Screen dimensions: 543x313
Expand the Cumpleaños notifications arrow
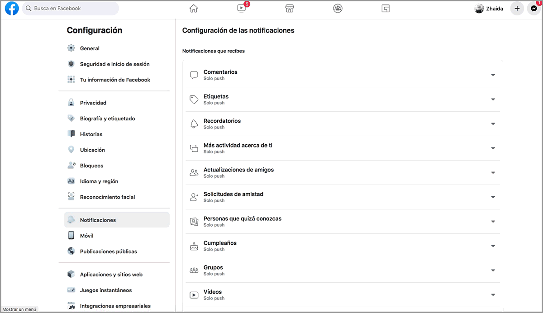click(493, 246)
